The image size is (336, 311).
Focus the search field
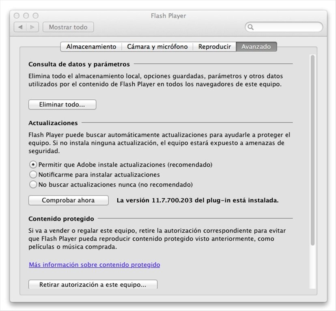point(284,27)
